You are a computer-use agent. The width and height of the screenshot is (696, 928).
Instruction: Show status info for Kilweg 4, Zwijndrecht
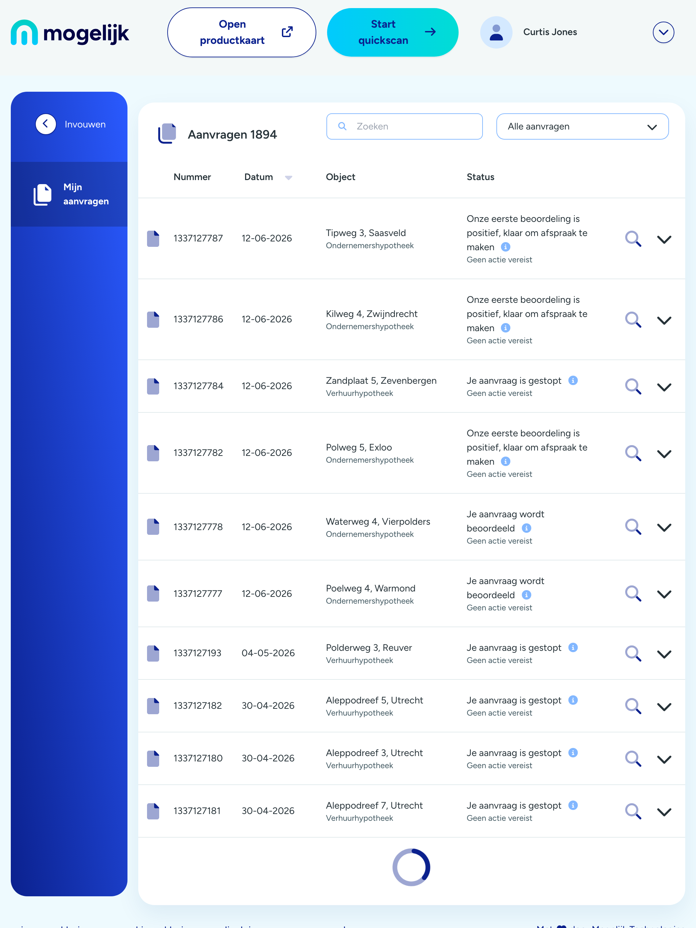[505, 328]
